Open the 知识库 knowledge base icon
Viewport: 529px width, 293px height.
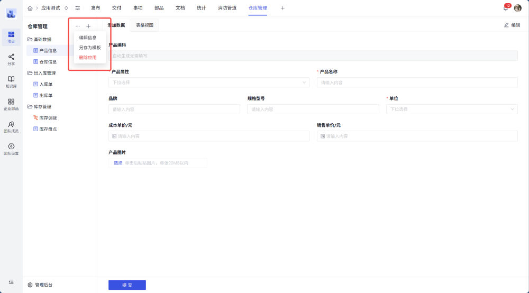[x=11, y=81]
